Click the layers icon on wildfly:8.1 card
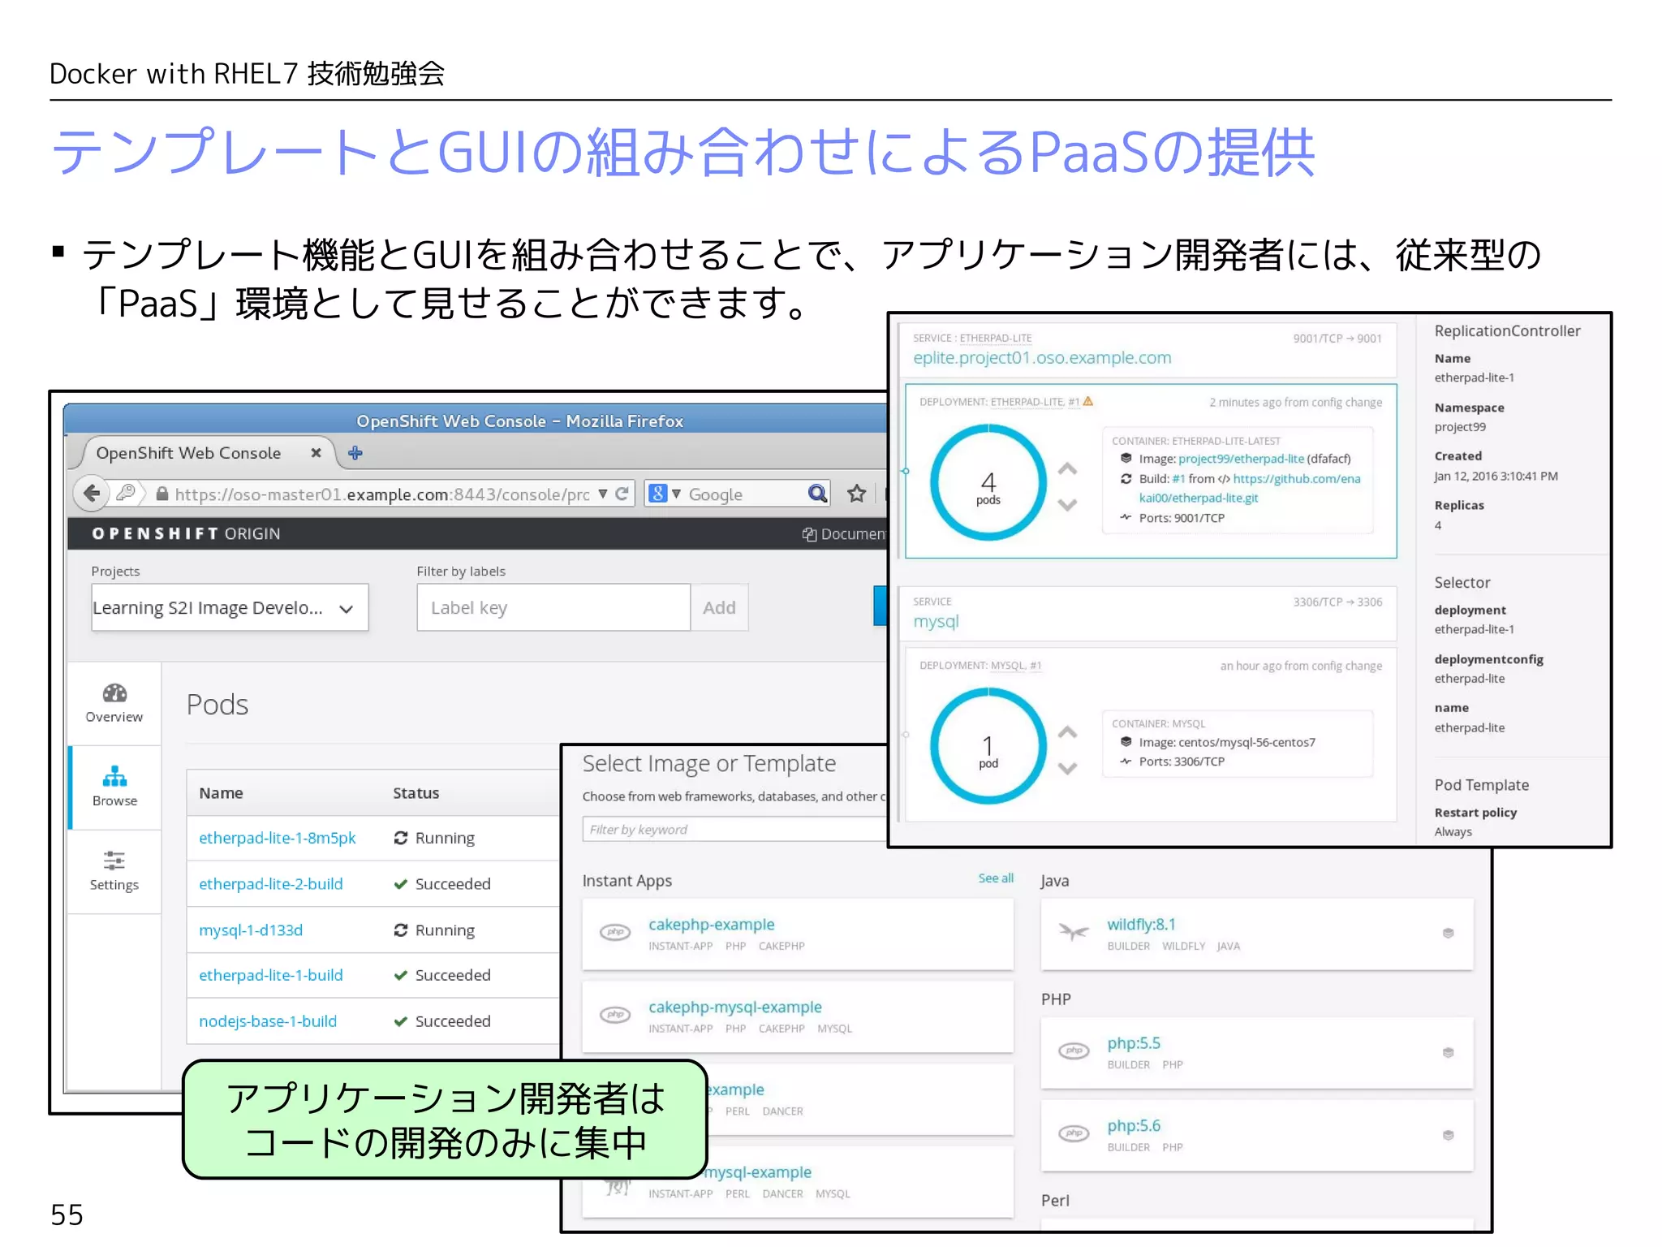This screenshot has width=1662, height=1247. pos(1448,933)
